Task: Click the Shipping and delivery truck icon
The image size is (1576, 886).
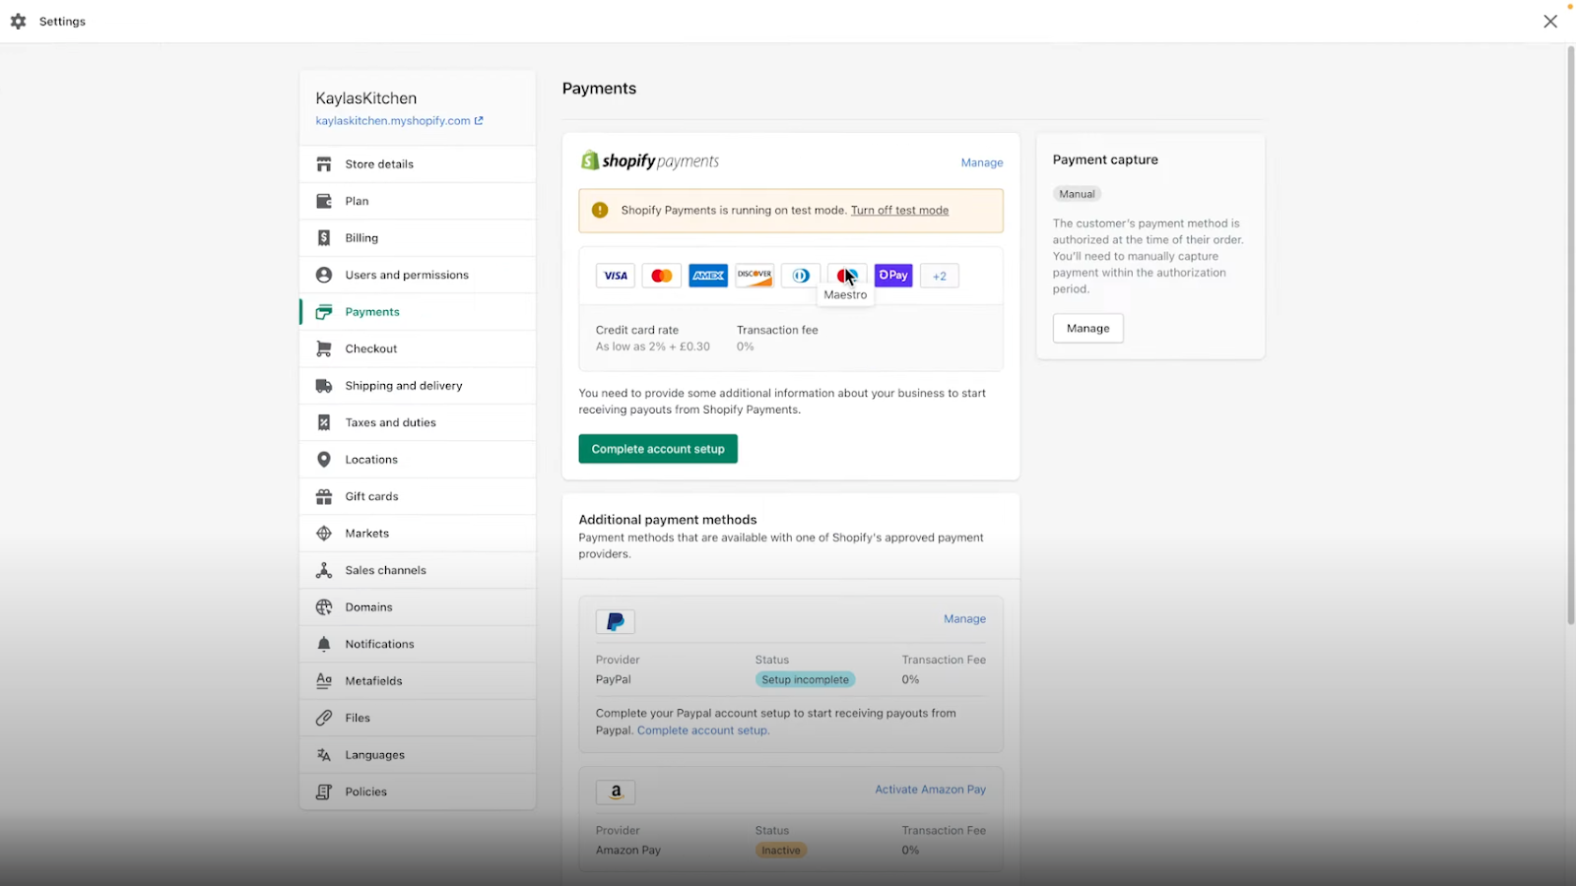Action: click(x=324, y=386)
